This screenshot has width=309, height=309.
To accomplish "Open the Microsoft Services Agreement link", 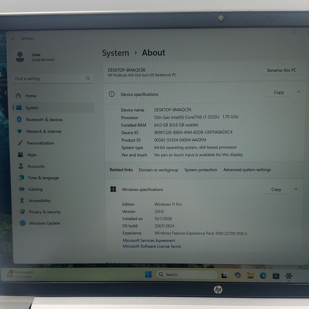I will click(149, 241).
